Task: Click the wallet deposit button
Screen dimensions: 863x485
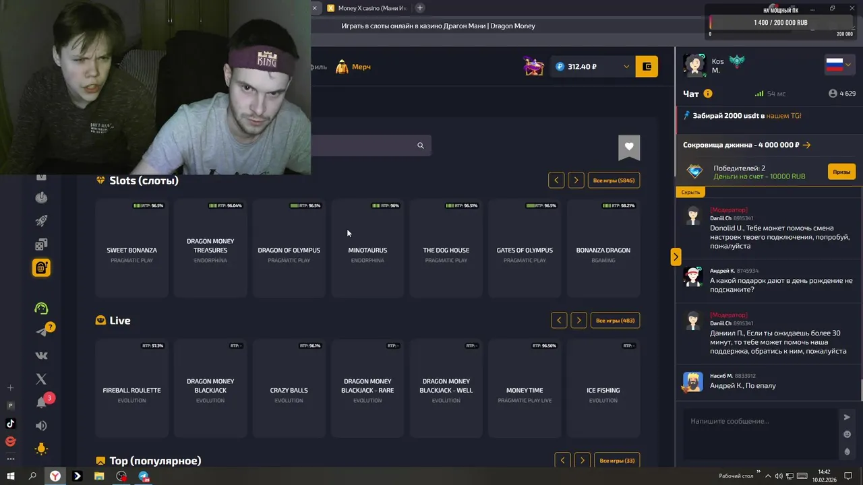Action: tap(647, 66)
